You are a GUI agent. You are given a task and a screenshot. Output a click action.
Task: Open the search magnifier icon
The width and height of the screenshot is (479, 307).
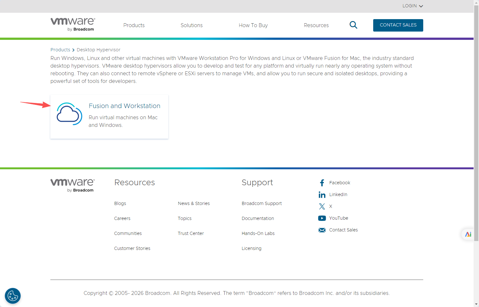[353, 25]
